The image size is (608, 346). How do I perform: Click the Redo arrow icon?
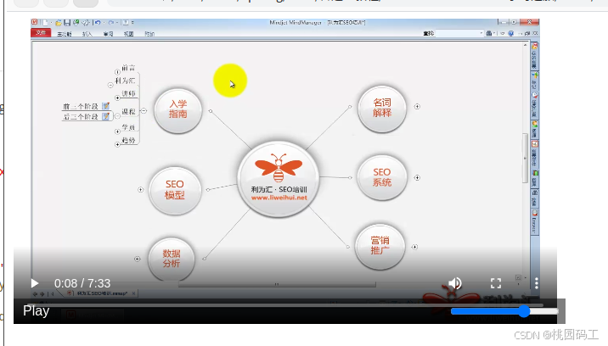click(x=111, y=22)
